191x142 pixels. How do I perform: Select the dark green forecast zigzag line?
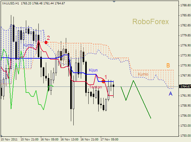pyautogui.click(x=142, y=99)
